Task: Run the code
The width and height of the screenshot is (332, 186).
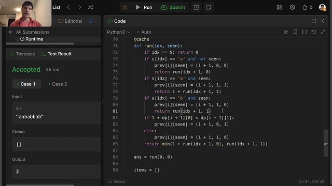Action: coord(144,7)
